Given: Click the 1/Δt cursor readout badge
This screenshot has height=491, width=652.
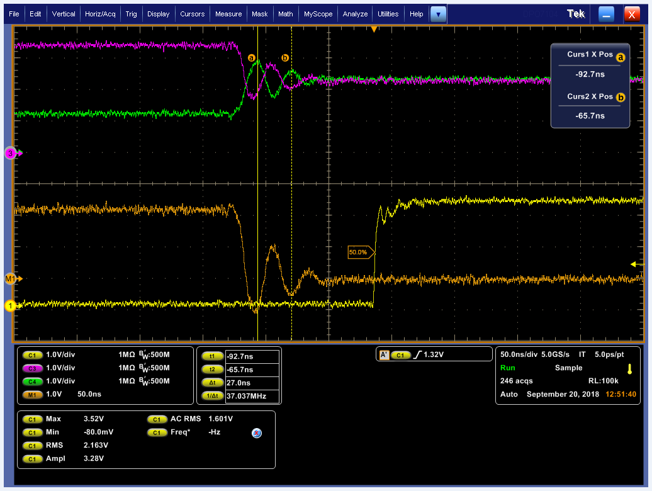Looking at the screenshot, I should pos(212,396).
